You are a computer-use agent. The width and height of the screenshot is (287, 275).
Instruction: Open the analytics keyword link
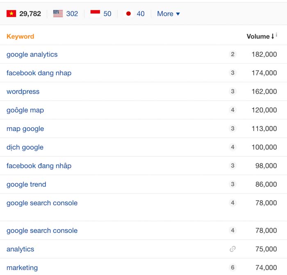point(20,249)
